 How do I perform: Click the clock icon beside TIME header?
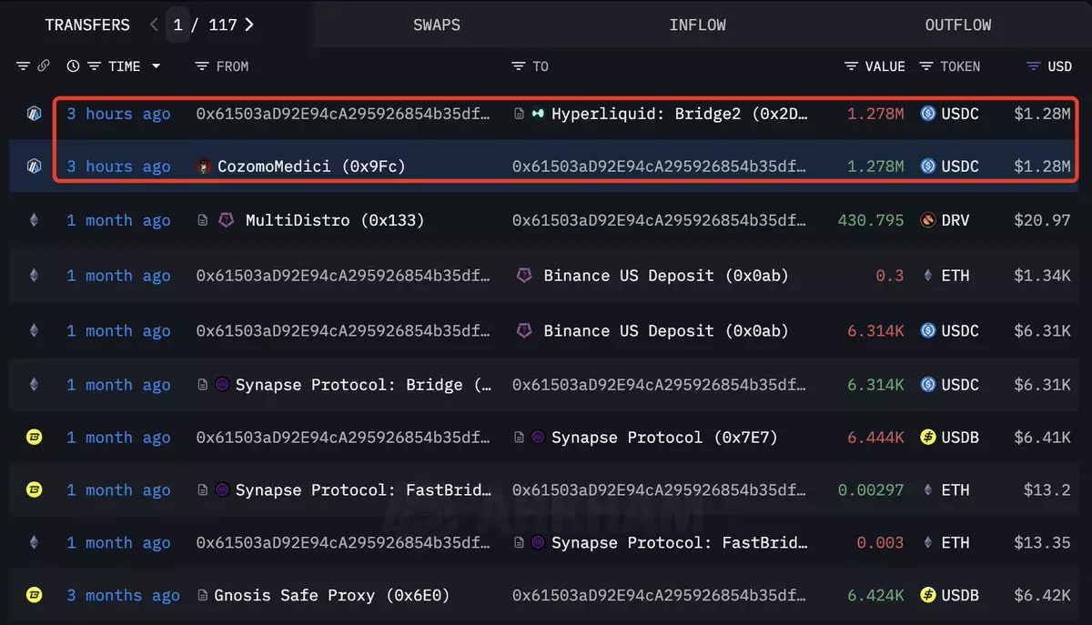coord(73,66)
